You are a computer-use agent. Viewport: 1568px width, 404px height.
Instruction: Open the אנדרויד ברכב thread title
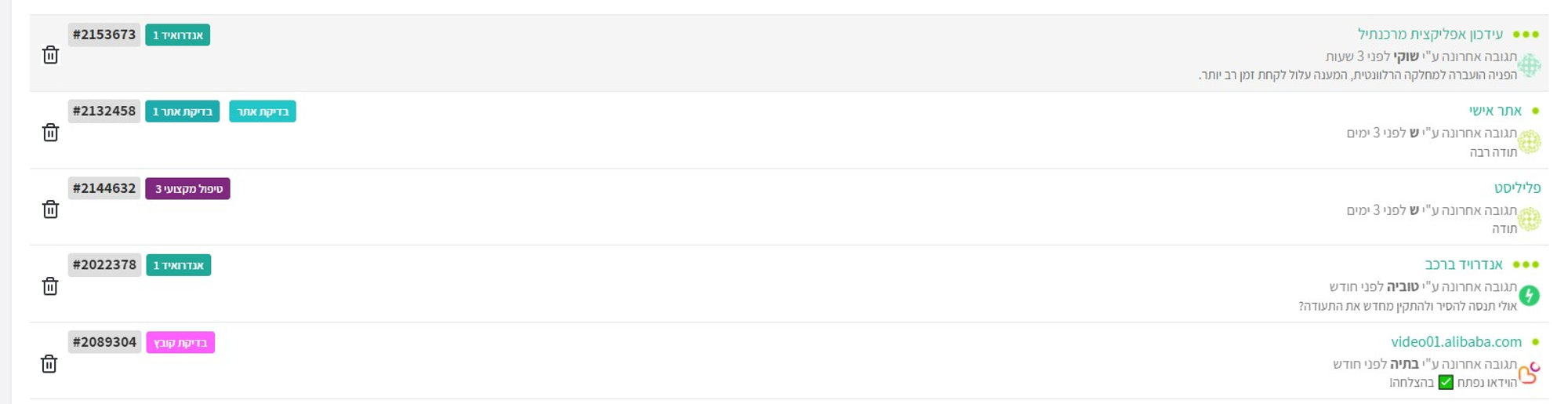point(1464,264)
